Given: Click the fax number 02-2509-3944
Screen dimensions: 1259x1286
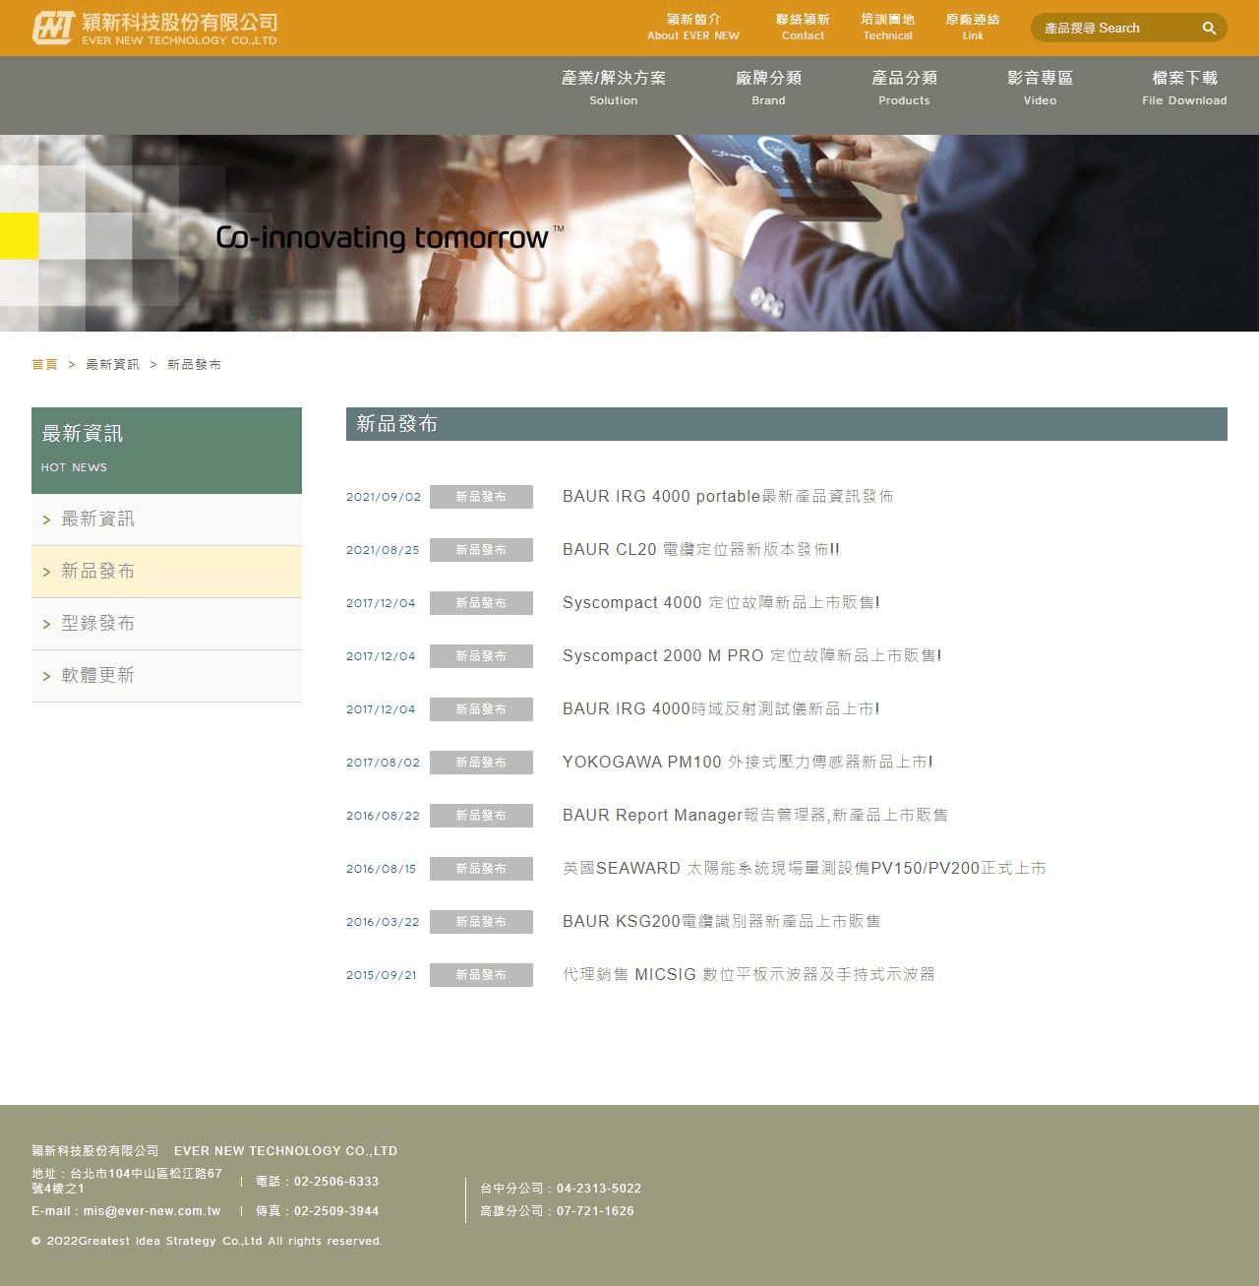Looking at the screenshot, I should pos(336,1211).
